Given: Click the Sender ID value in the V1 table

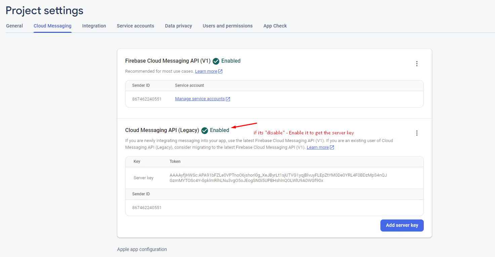Looking at the screenshot, I should [147, 99].
